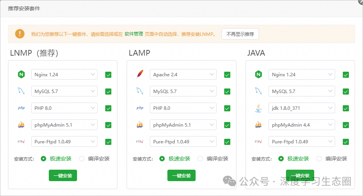Select 编译安装 radio in JAVA panel

[319, 159]
